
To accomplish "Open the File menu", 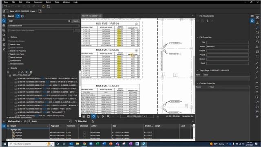I will click(x=13, y=2).
